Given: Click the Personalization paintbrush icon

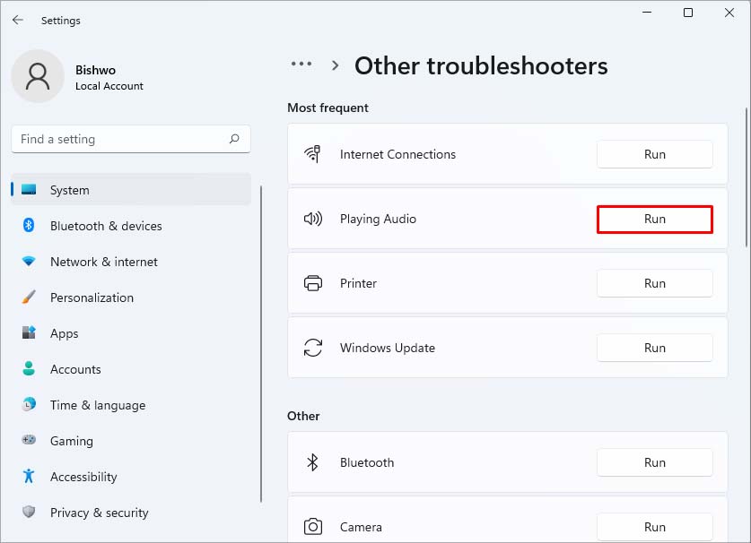Looking at the screenshot, I should click(x=29, y=297).
